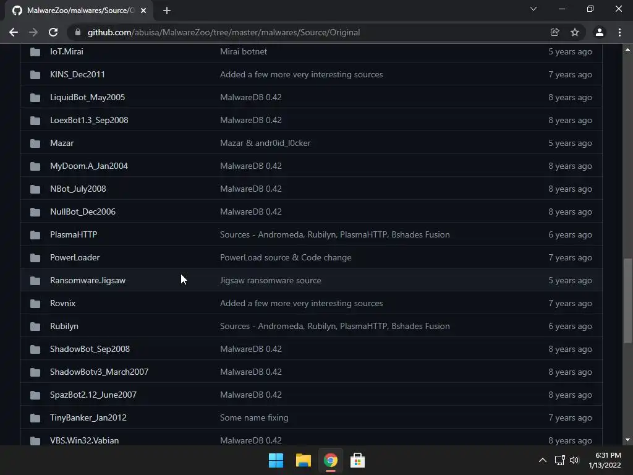Click folder icon beside TinyBanker_Jan2012

click(35, 418)
